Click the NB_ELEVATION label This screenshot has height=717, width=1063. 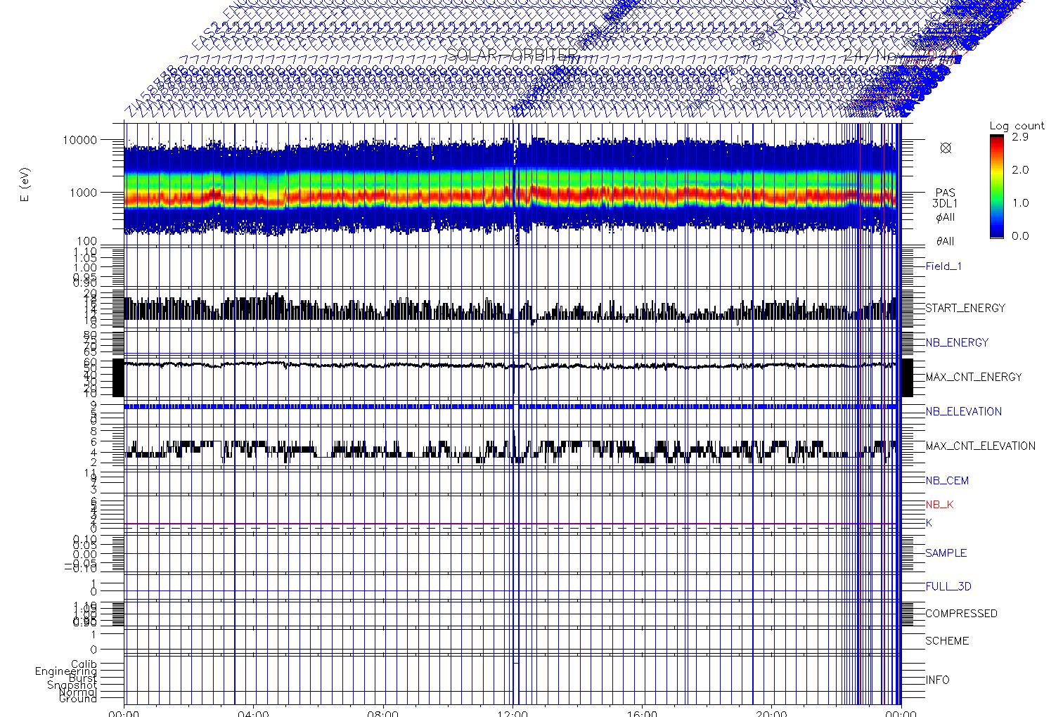click(x=963, y=411)
